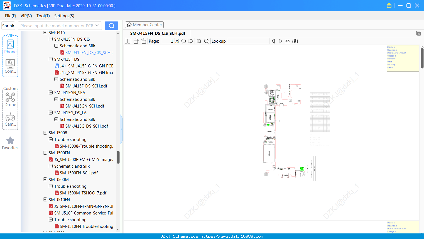Click the zoom in magnifier icon

coord(199,41)
